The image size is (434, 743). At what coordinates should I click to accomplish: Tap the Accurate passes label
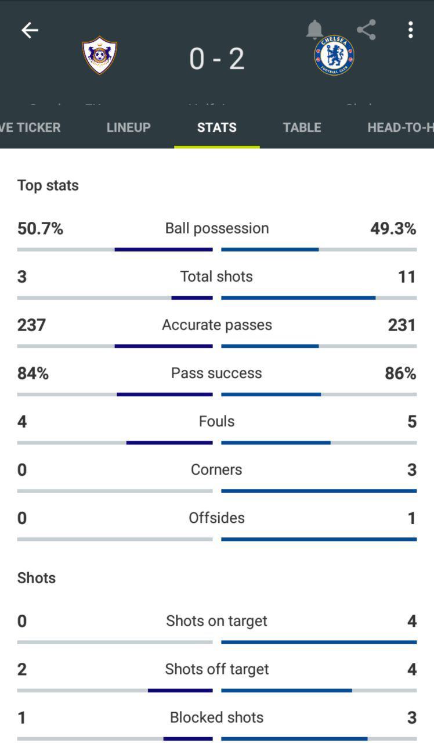pos(217,325)
